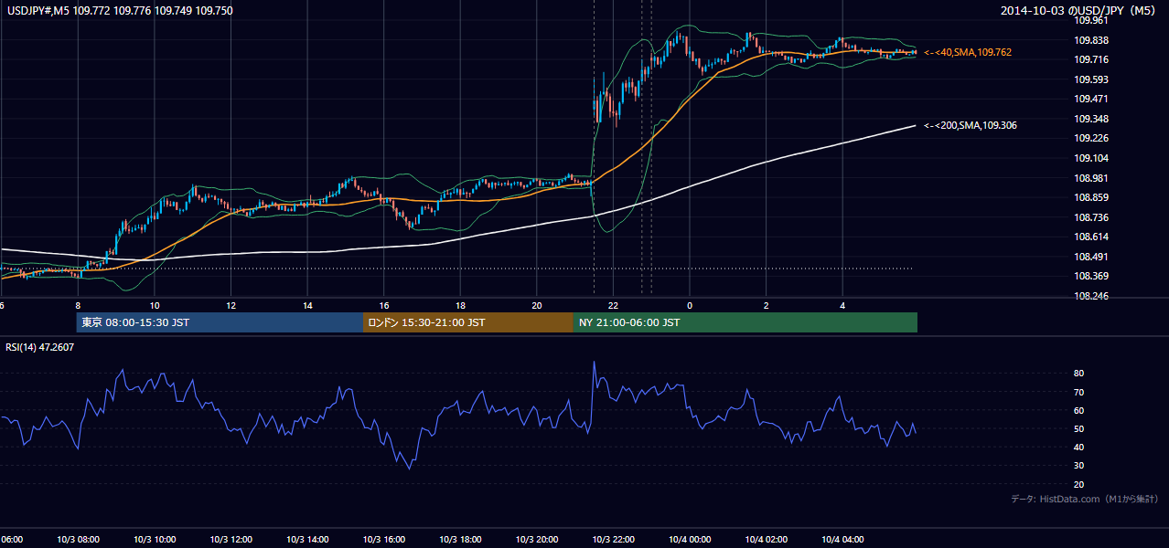The height and width of the screenshot is (548, 1169).
Task: Click price axis label 109.838
Action: coord(1090,40)
